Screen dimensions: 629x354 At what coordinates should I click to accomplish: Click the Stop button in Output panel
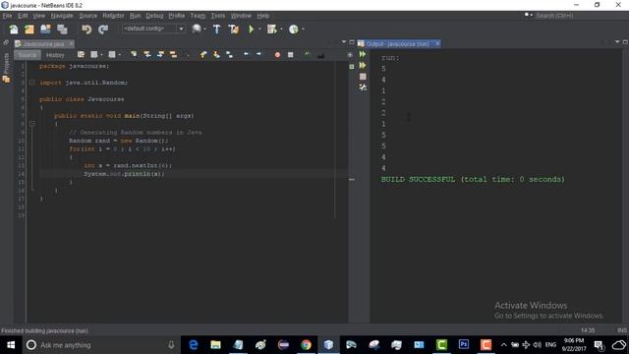[363, 77]
